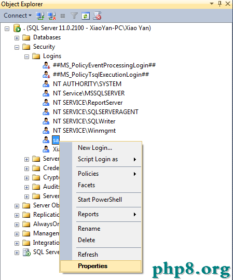233x280 pixels.
Task: Select NT SERVICE\ReportServer login
Action: click(x=88, y=103)
